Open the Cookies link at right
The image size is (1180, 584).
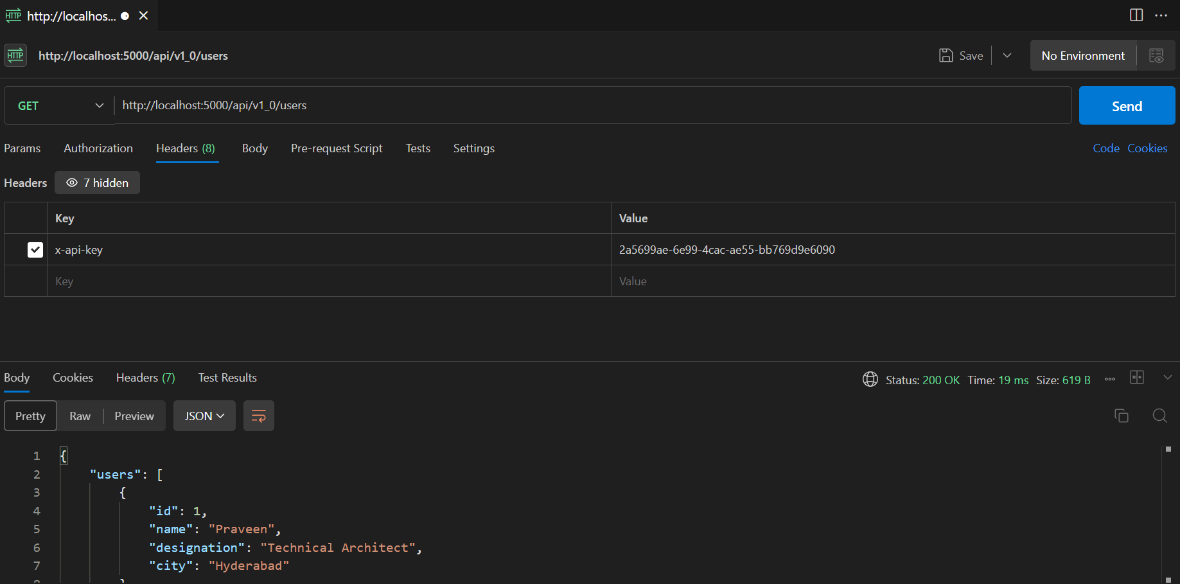pos(1147,148)
